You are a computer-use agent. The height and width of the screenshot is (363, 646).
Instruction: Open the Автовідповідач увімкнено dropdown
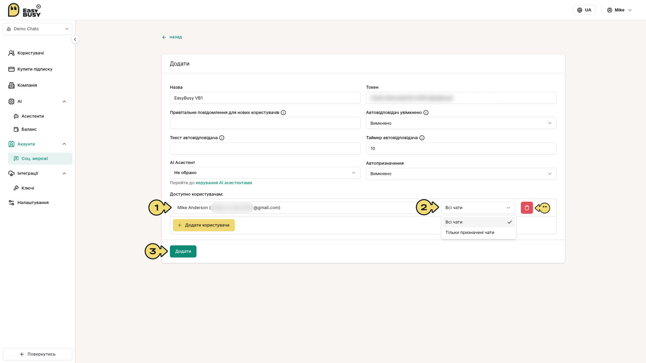[x=461, y=123]
